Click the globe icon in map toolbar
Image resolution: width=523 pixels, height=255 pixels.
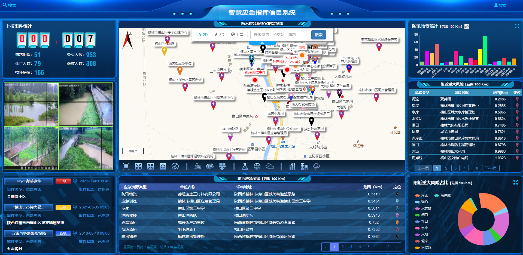[x=257, y=166]
